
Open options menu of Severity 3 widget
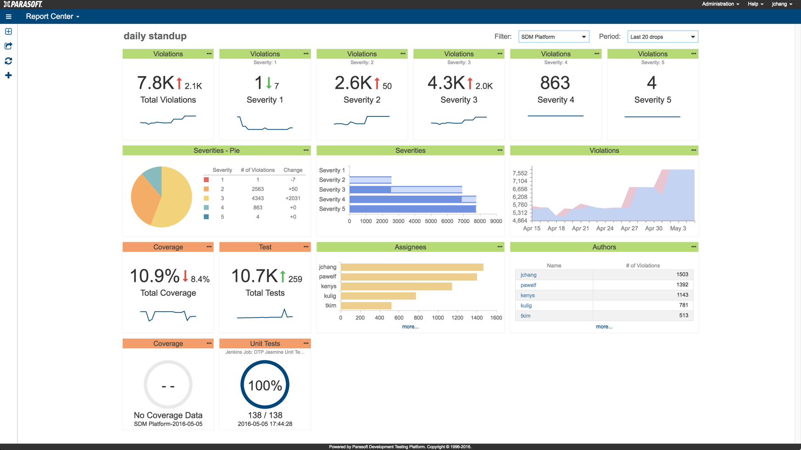pyautogui.click(x=500, y=54)
